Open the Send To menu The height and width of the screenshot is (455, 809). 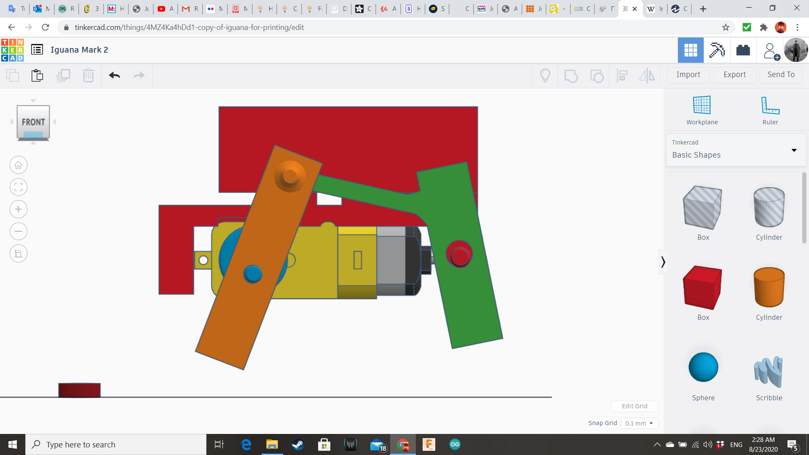pyautogui.click(x=781, y=75)
